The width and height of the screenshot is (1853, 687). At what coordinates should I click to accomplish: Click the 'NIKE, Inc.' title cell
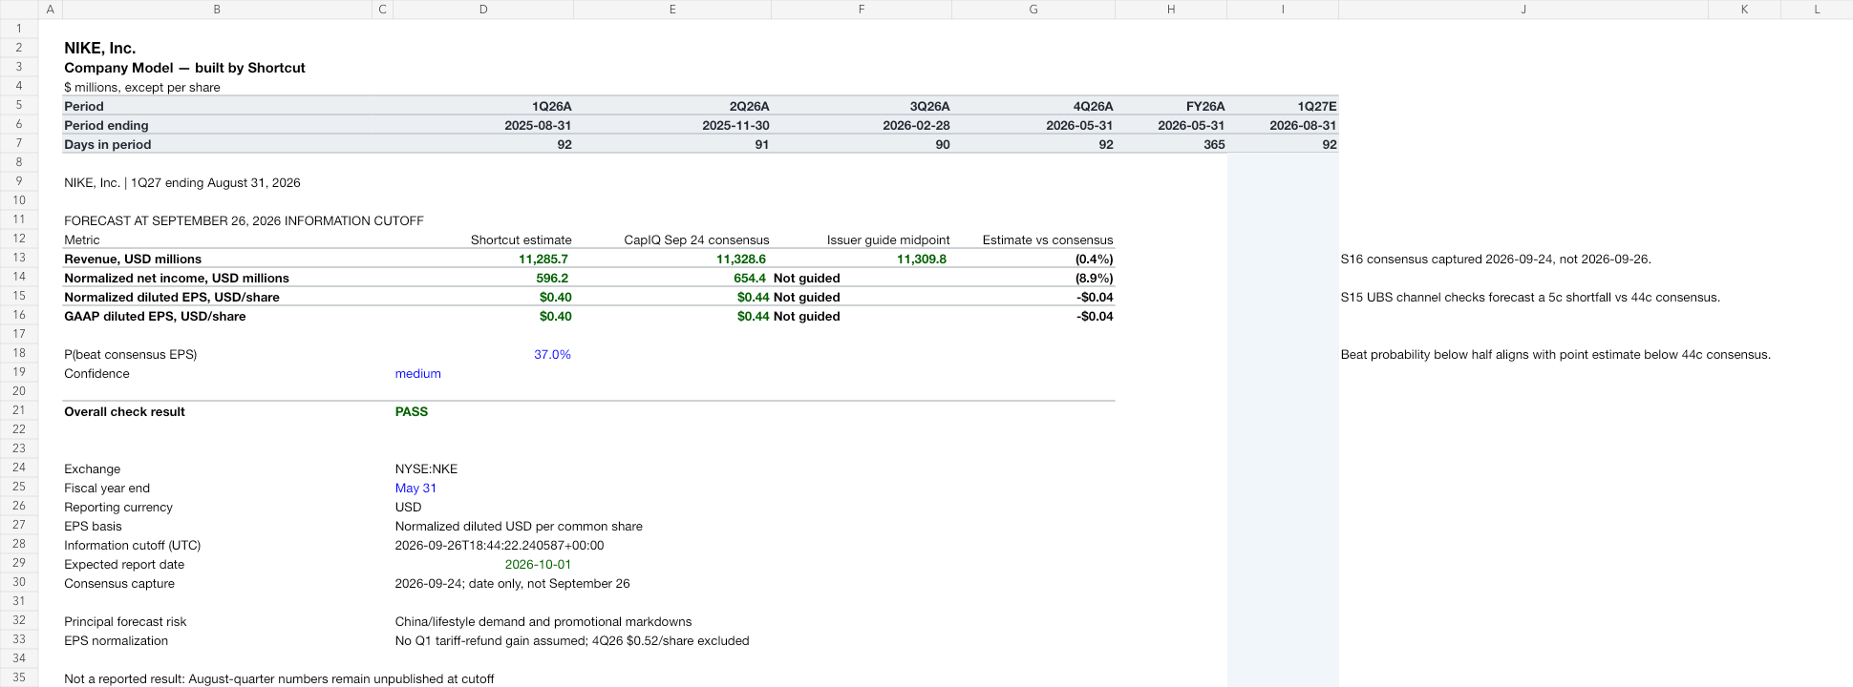[100, 48]
